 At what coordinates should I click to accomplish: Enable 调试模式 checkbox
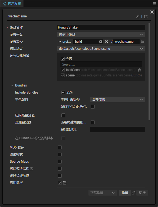[x=60, y=155]
